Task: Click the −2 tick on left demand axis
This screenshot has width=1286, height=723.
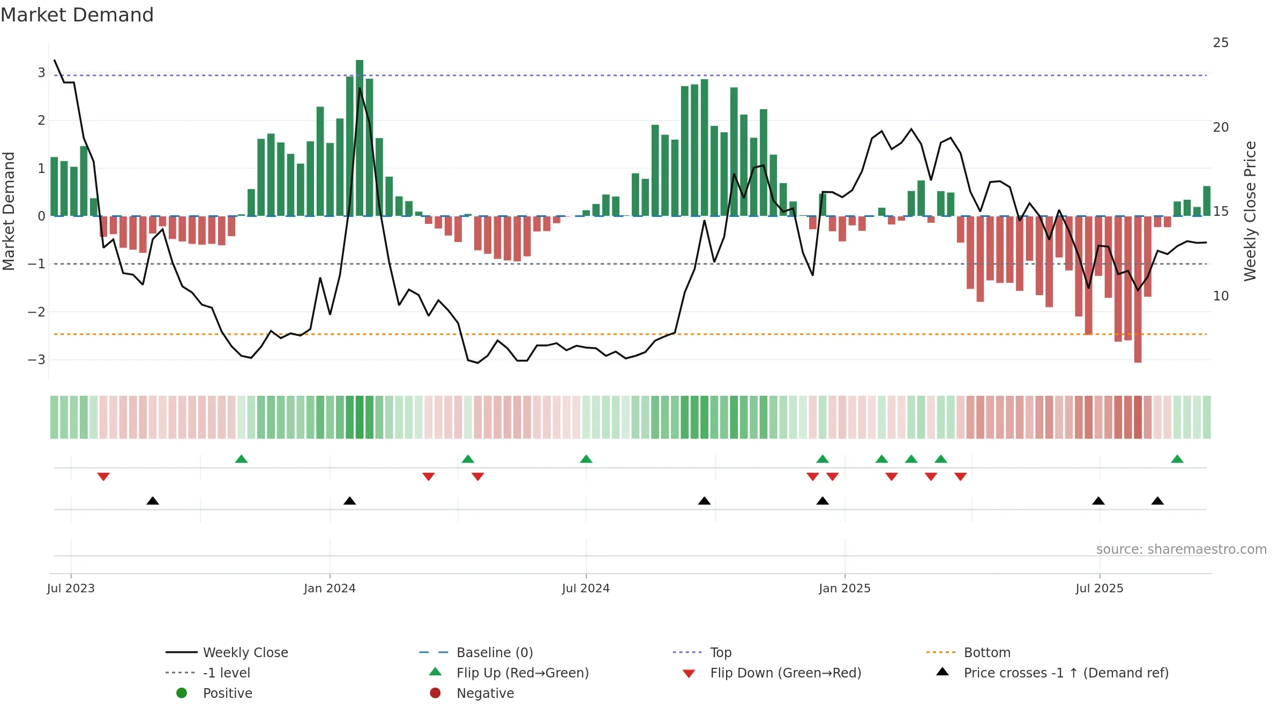Action: point(36,312)
